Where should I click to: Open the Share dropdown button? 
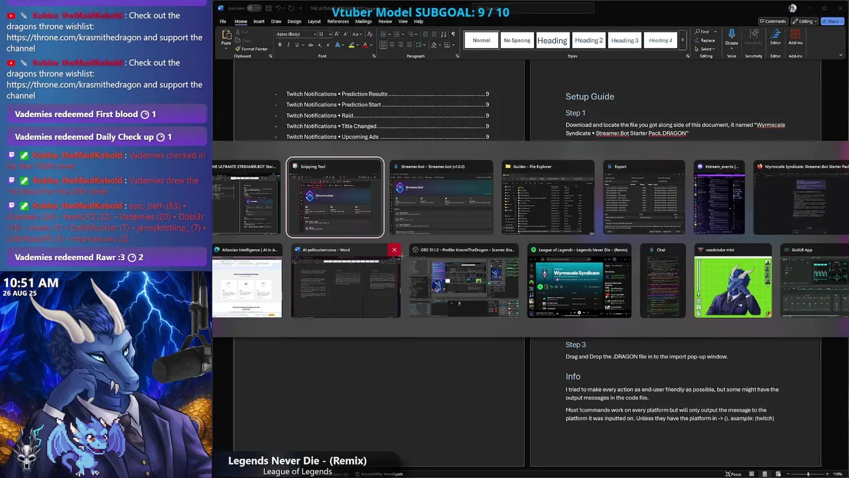point(832,21)
